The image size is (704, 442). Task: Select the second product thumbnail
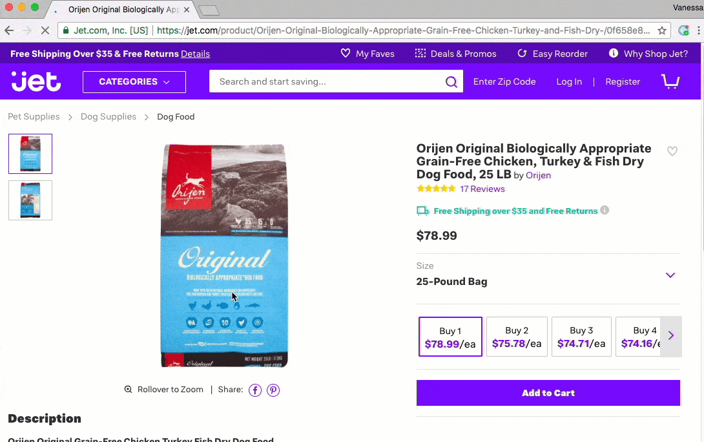(x=30, y=200)
